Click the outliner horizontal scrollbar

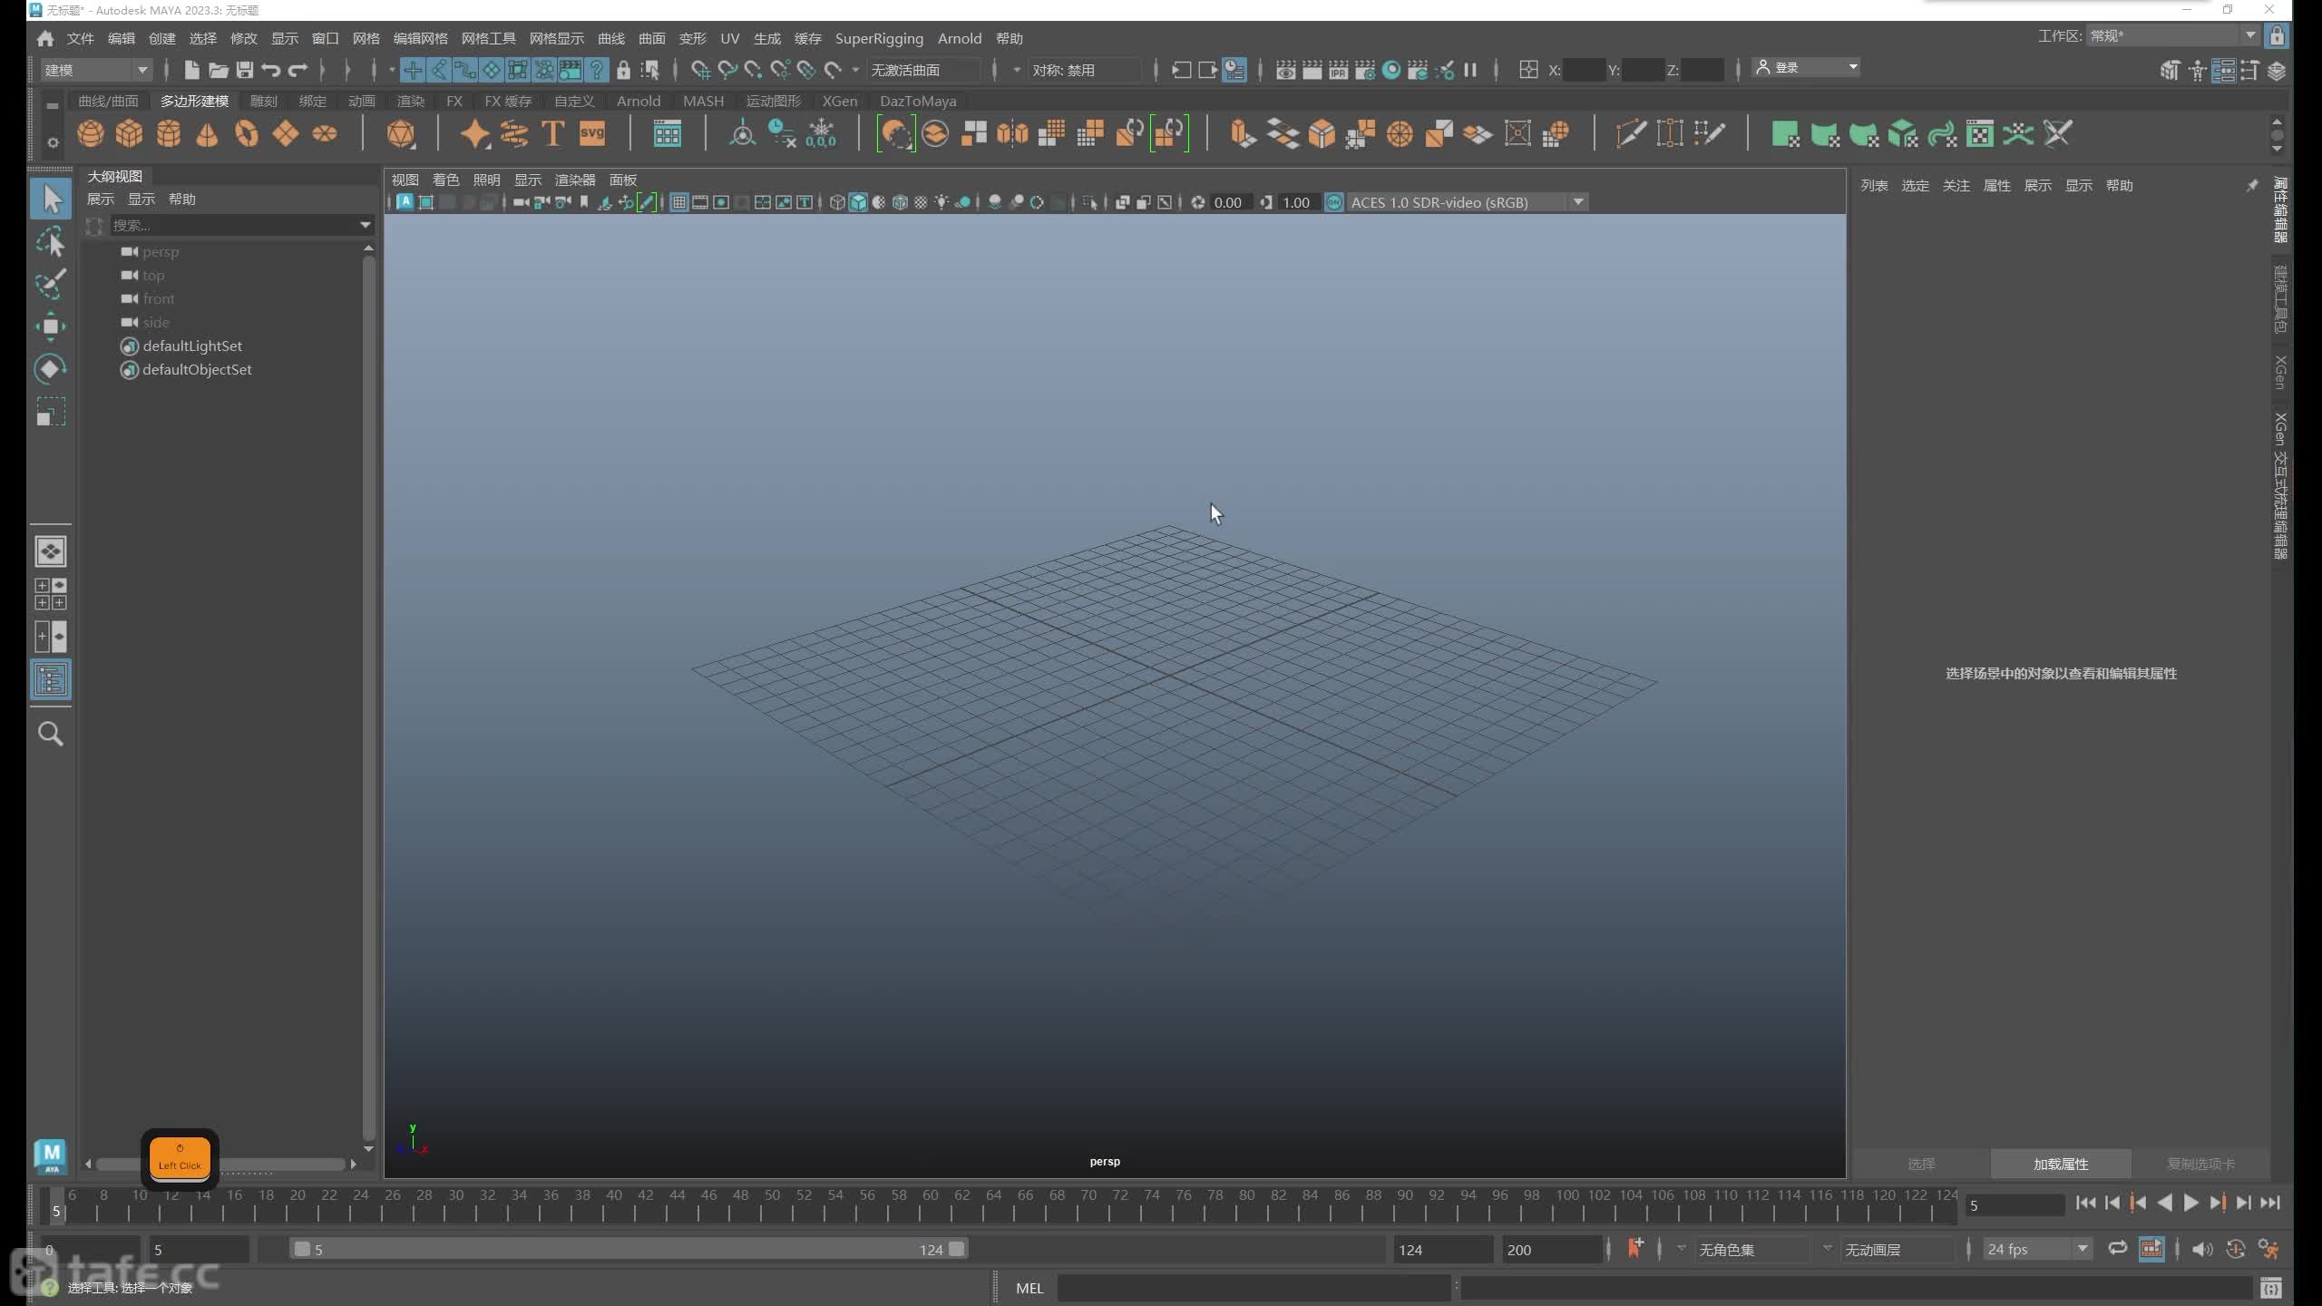(220, 1164)
